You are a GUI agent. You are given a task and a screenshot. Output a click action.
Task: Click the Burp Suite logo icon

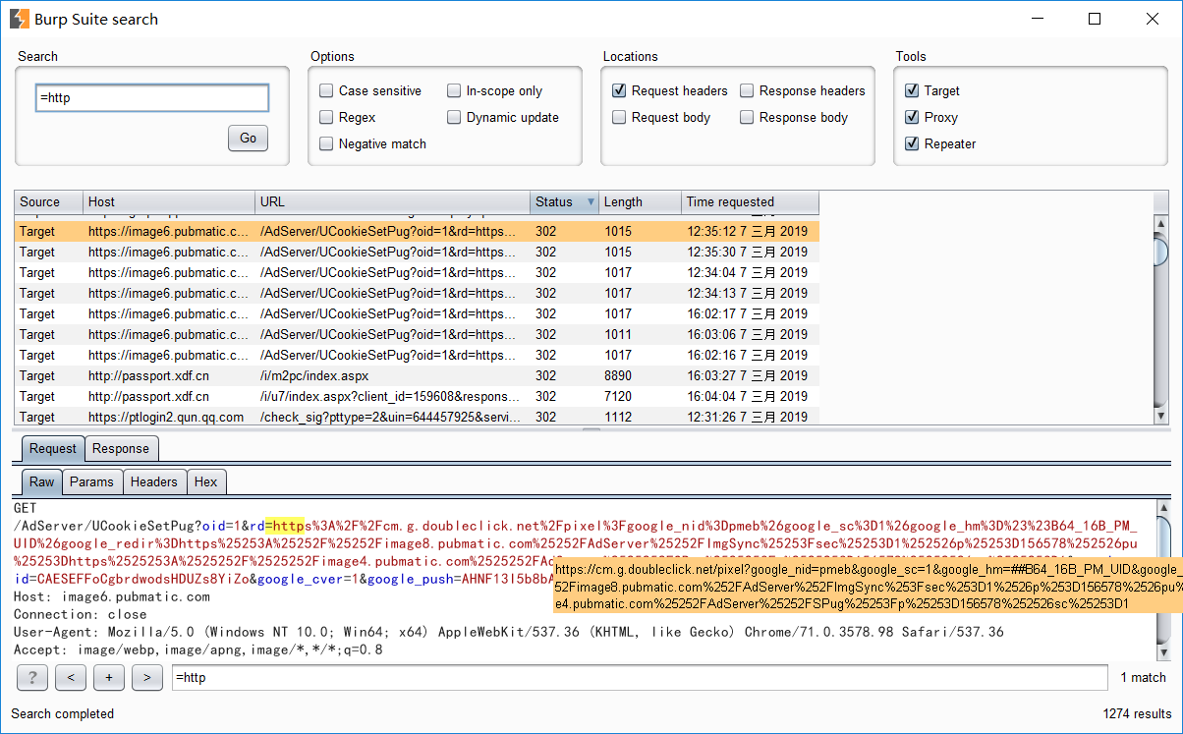click(x=20, y=19)
